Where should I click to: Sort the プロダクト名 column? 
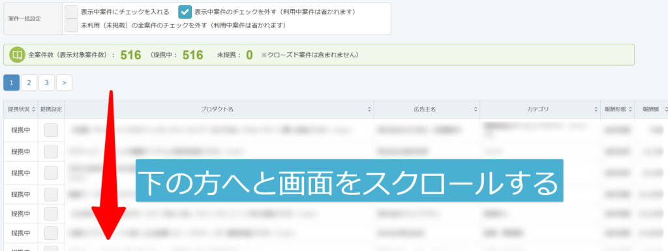tap(369, 110)
